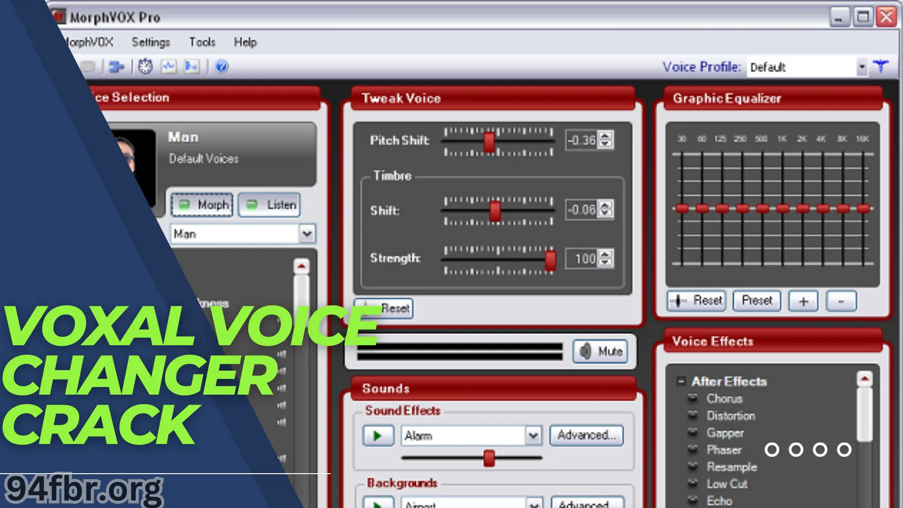Click the 4K equalizer band slider
Viewport: 903px width, 508px height.
[823, 208]
